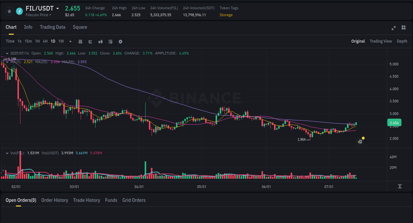413x223 pixels.
Task: Collapse the Vol(FIL) volume section
Action: [7, 153]
